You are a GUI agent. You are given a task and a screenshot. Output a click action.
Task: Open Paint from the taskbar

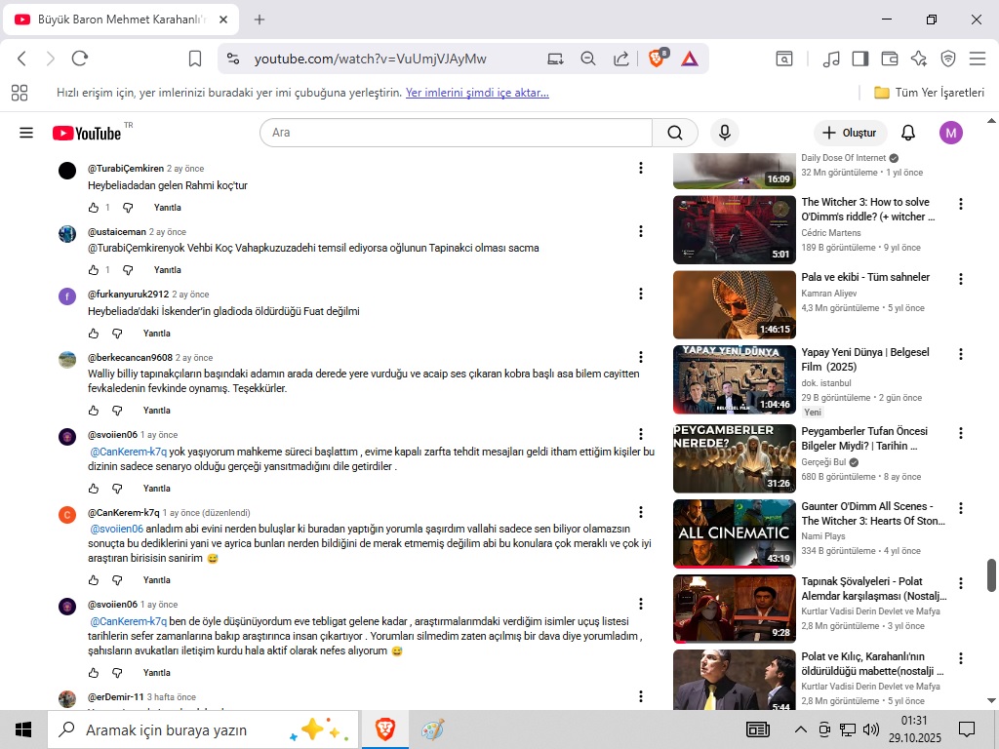coord(432,729)
